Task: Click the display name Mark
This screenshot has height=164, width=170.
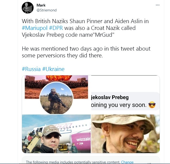Action: [x=41, y=5]
